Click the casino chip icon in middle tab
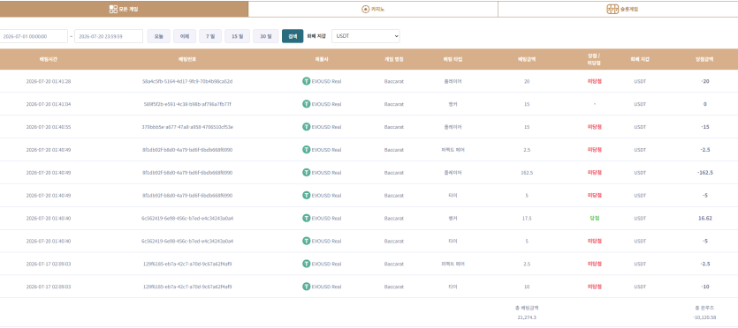The image size is (738, 328). point(365,10)
